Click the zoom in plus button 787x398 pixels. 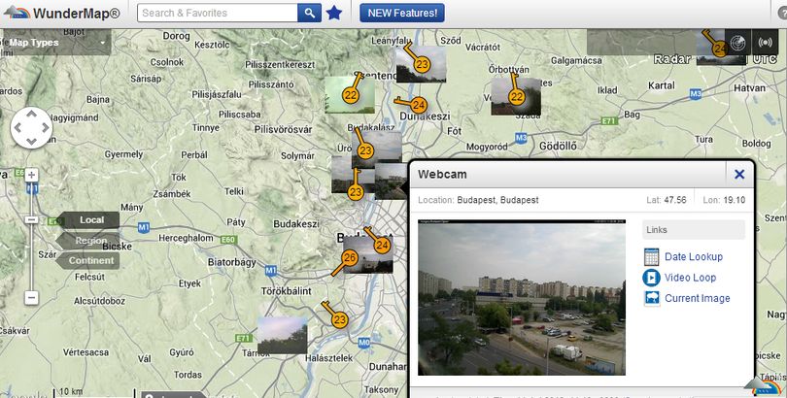[x=32, y=175]
